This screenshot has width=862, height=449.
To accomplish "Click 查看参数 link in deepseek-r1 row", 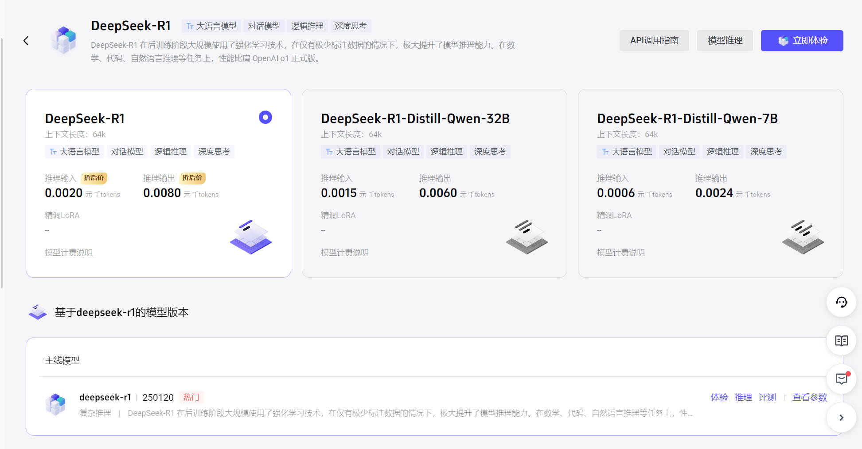I will (x=810, y=397).
